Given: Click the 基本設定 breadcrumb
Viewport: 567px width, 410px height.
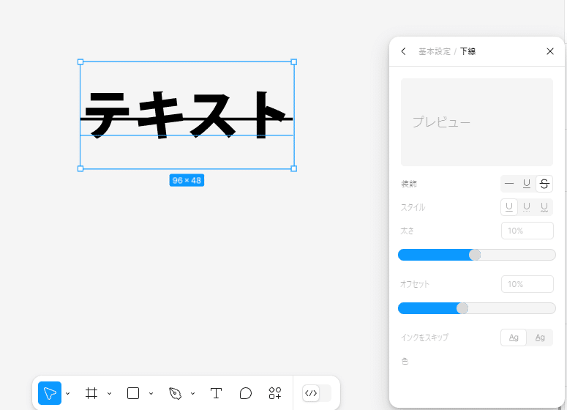Looking at the screenshot, I should click(435, 51).
